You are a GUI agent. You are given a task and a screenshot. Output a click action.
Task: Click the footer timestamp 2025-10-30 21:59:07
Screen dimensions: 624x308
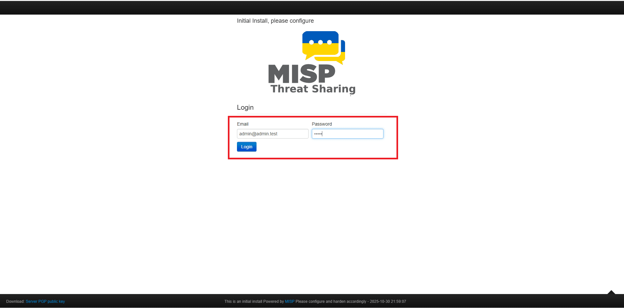[388, 302]
